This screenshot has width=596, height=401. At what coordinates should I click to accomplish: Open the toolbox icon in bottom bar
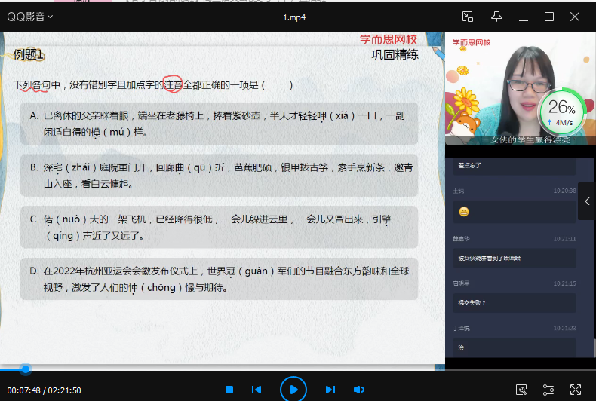[521, 390]
